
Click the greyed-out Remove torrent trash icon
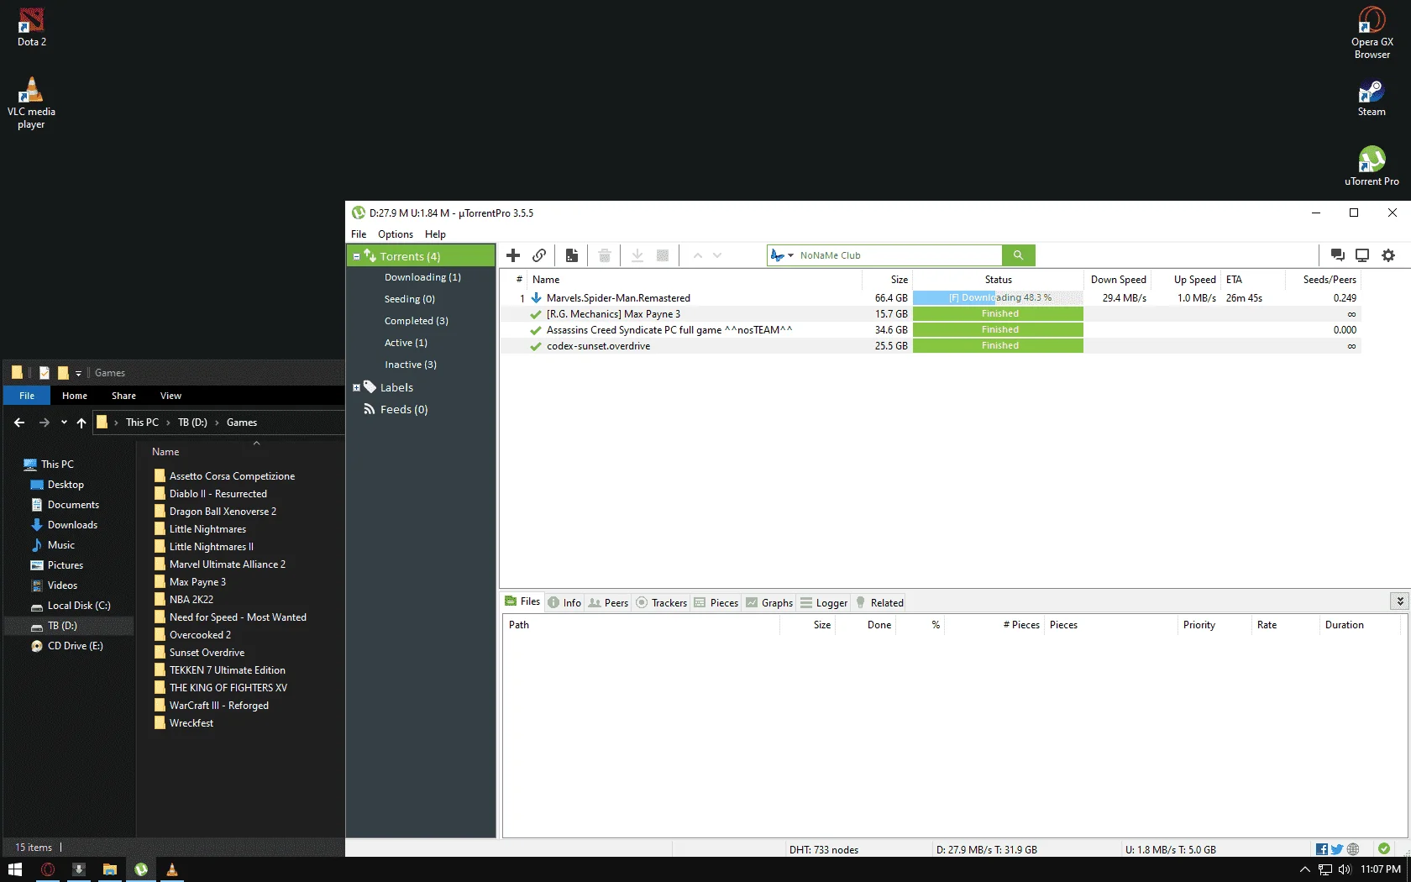(604, 255)
